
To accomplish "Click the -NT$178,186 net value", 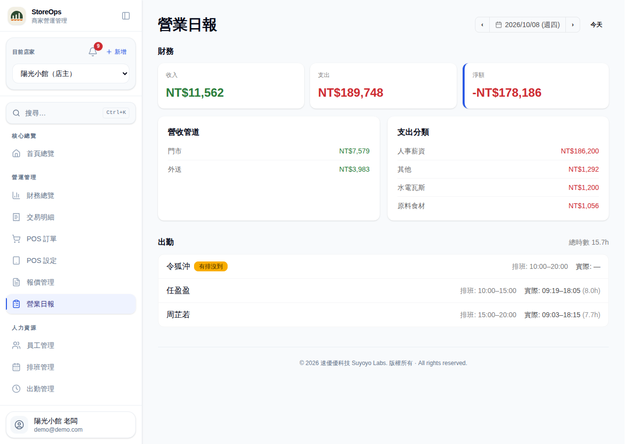I will click(x=507, y=93).
